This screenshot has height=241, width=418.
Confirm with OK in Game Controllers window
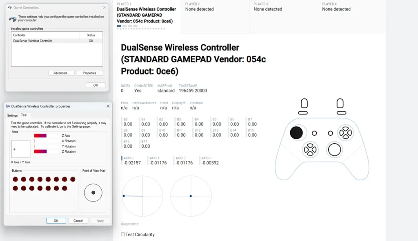96,85
